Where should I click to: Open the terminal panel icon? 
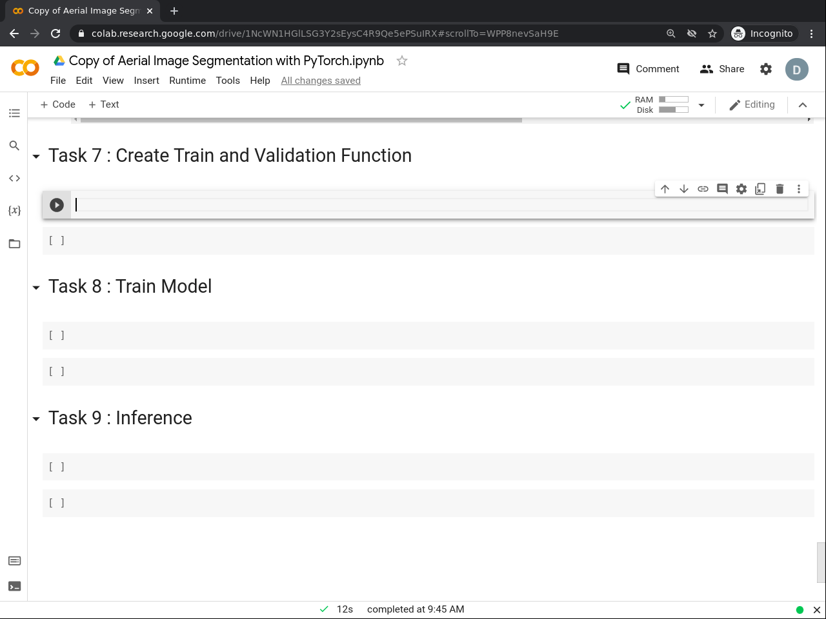(14, 586)
